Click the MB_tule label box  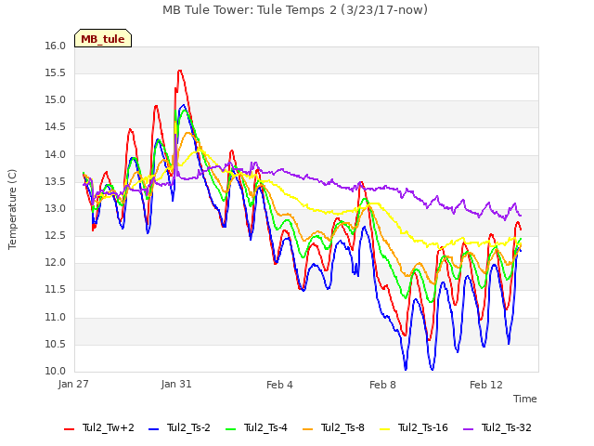[103, 38]
